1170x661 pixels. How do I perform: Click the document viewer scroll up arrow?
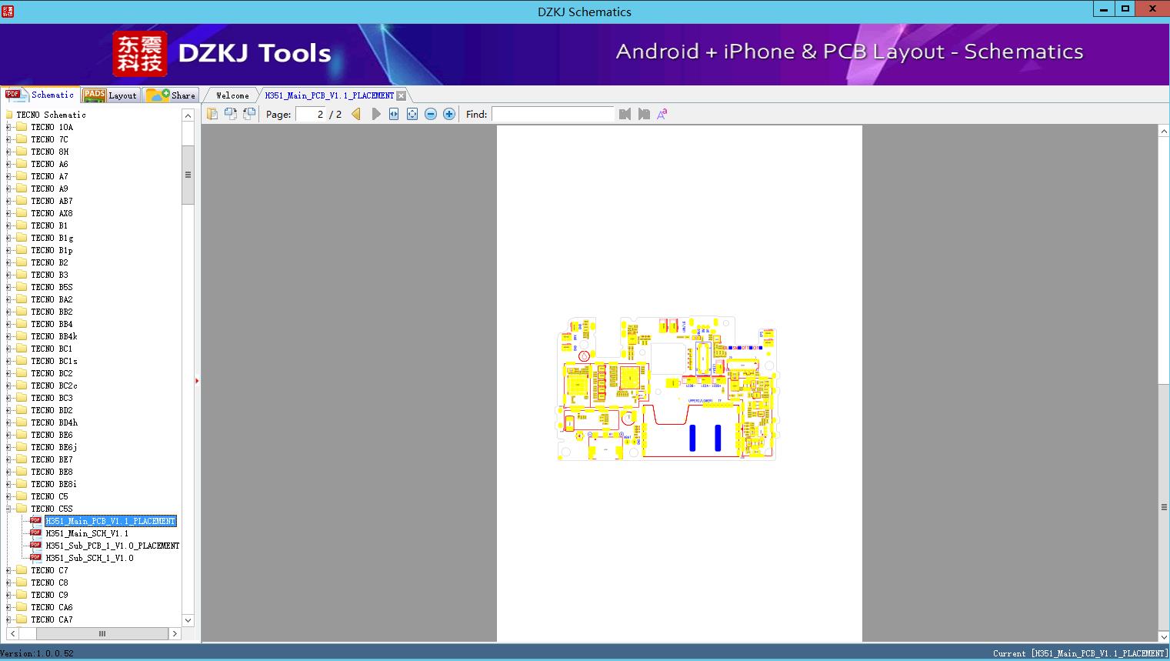point(1164,132)
